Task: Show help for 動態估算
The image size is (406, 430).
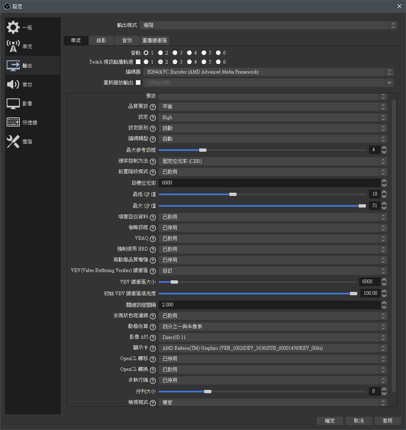Action: point(153,327)
